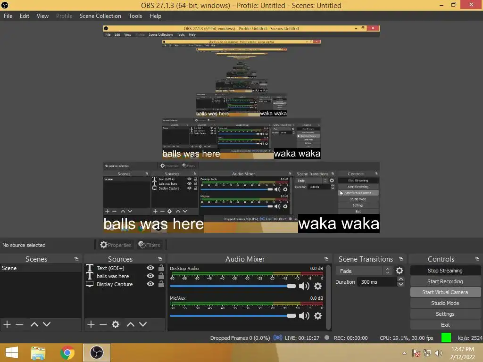Click the system volume tray icon

(438, 353)
